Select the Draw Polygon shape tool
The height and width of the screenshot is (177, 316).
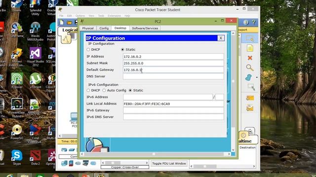[249, 78]
